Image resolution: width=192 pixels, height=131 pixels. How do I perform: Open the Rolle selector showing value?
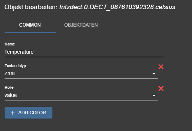(x=81, y=95)
